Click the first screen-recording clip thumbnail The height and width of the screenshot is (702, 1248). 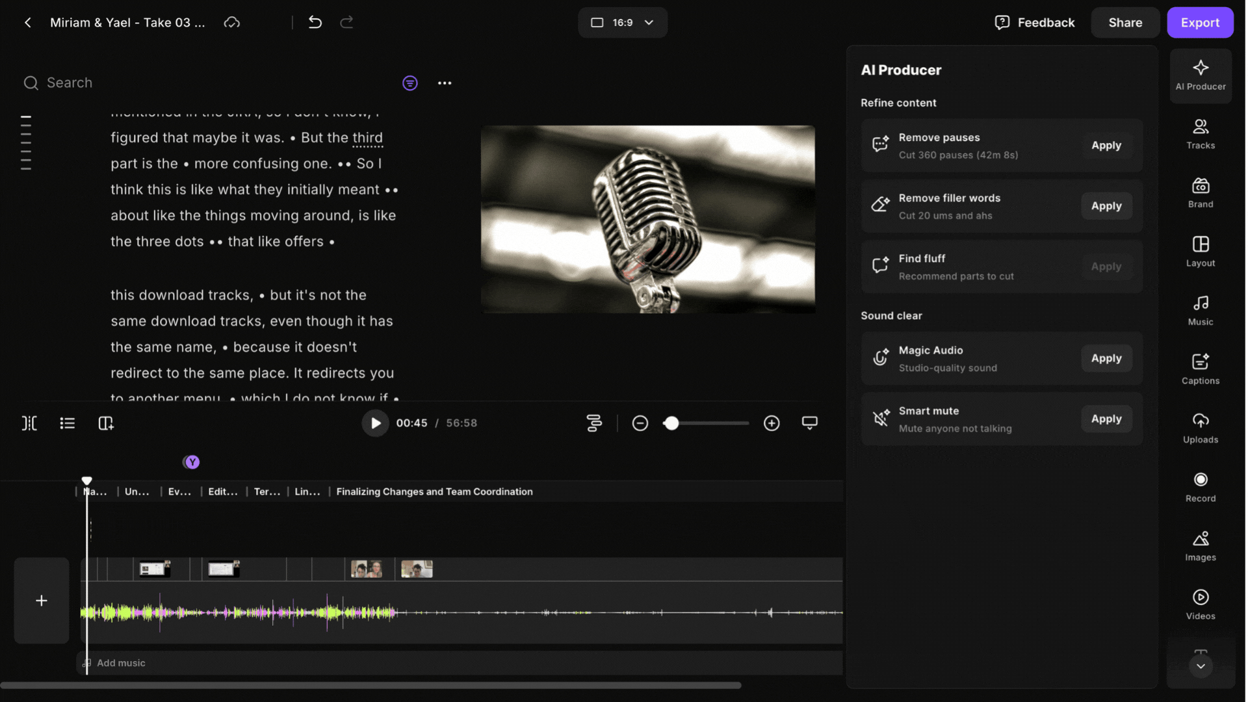pyautogui.click(x=155, y=569)
